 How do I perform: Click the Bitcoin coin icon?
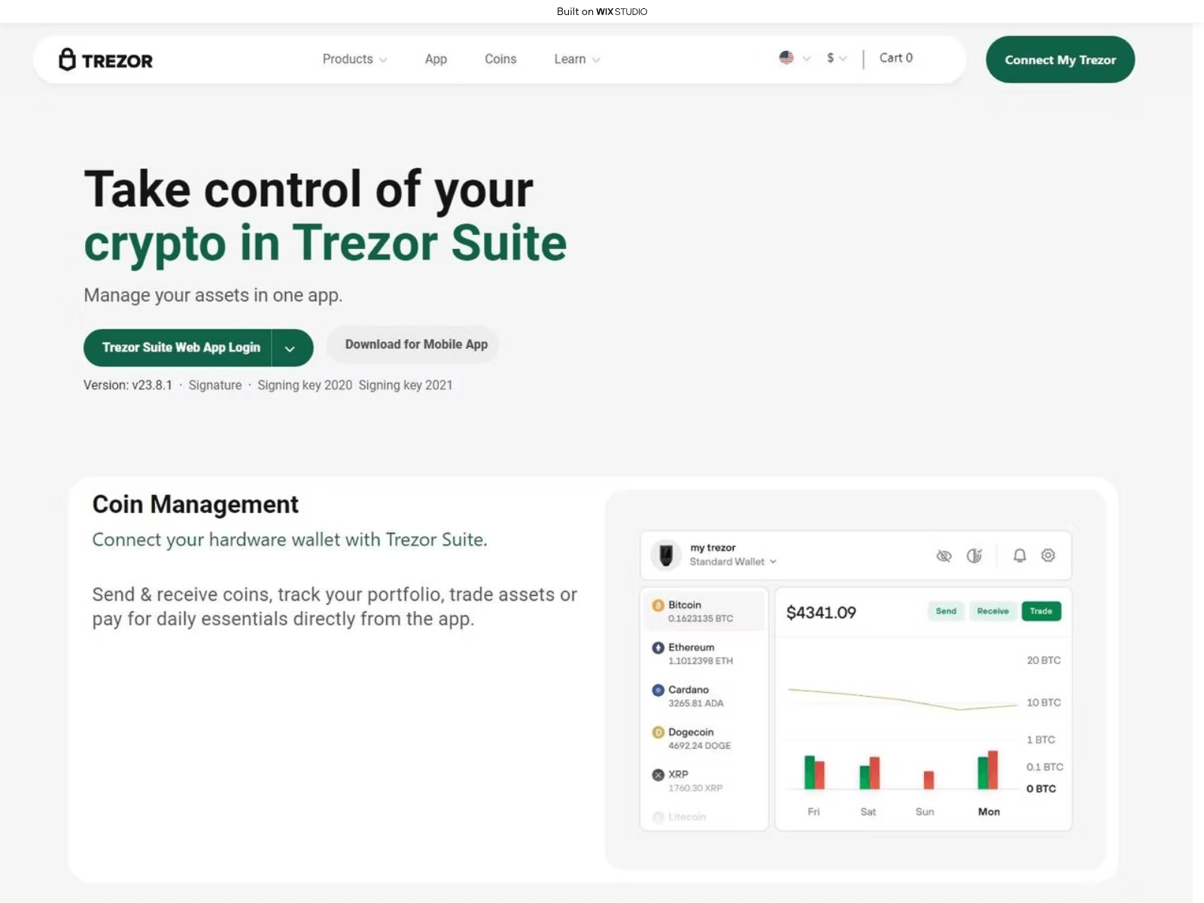[x=658, y=605]
